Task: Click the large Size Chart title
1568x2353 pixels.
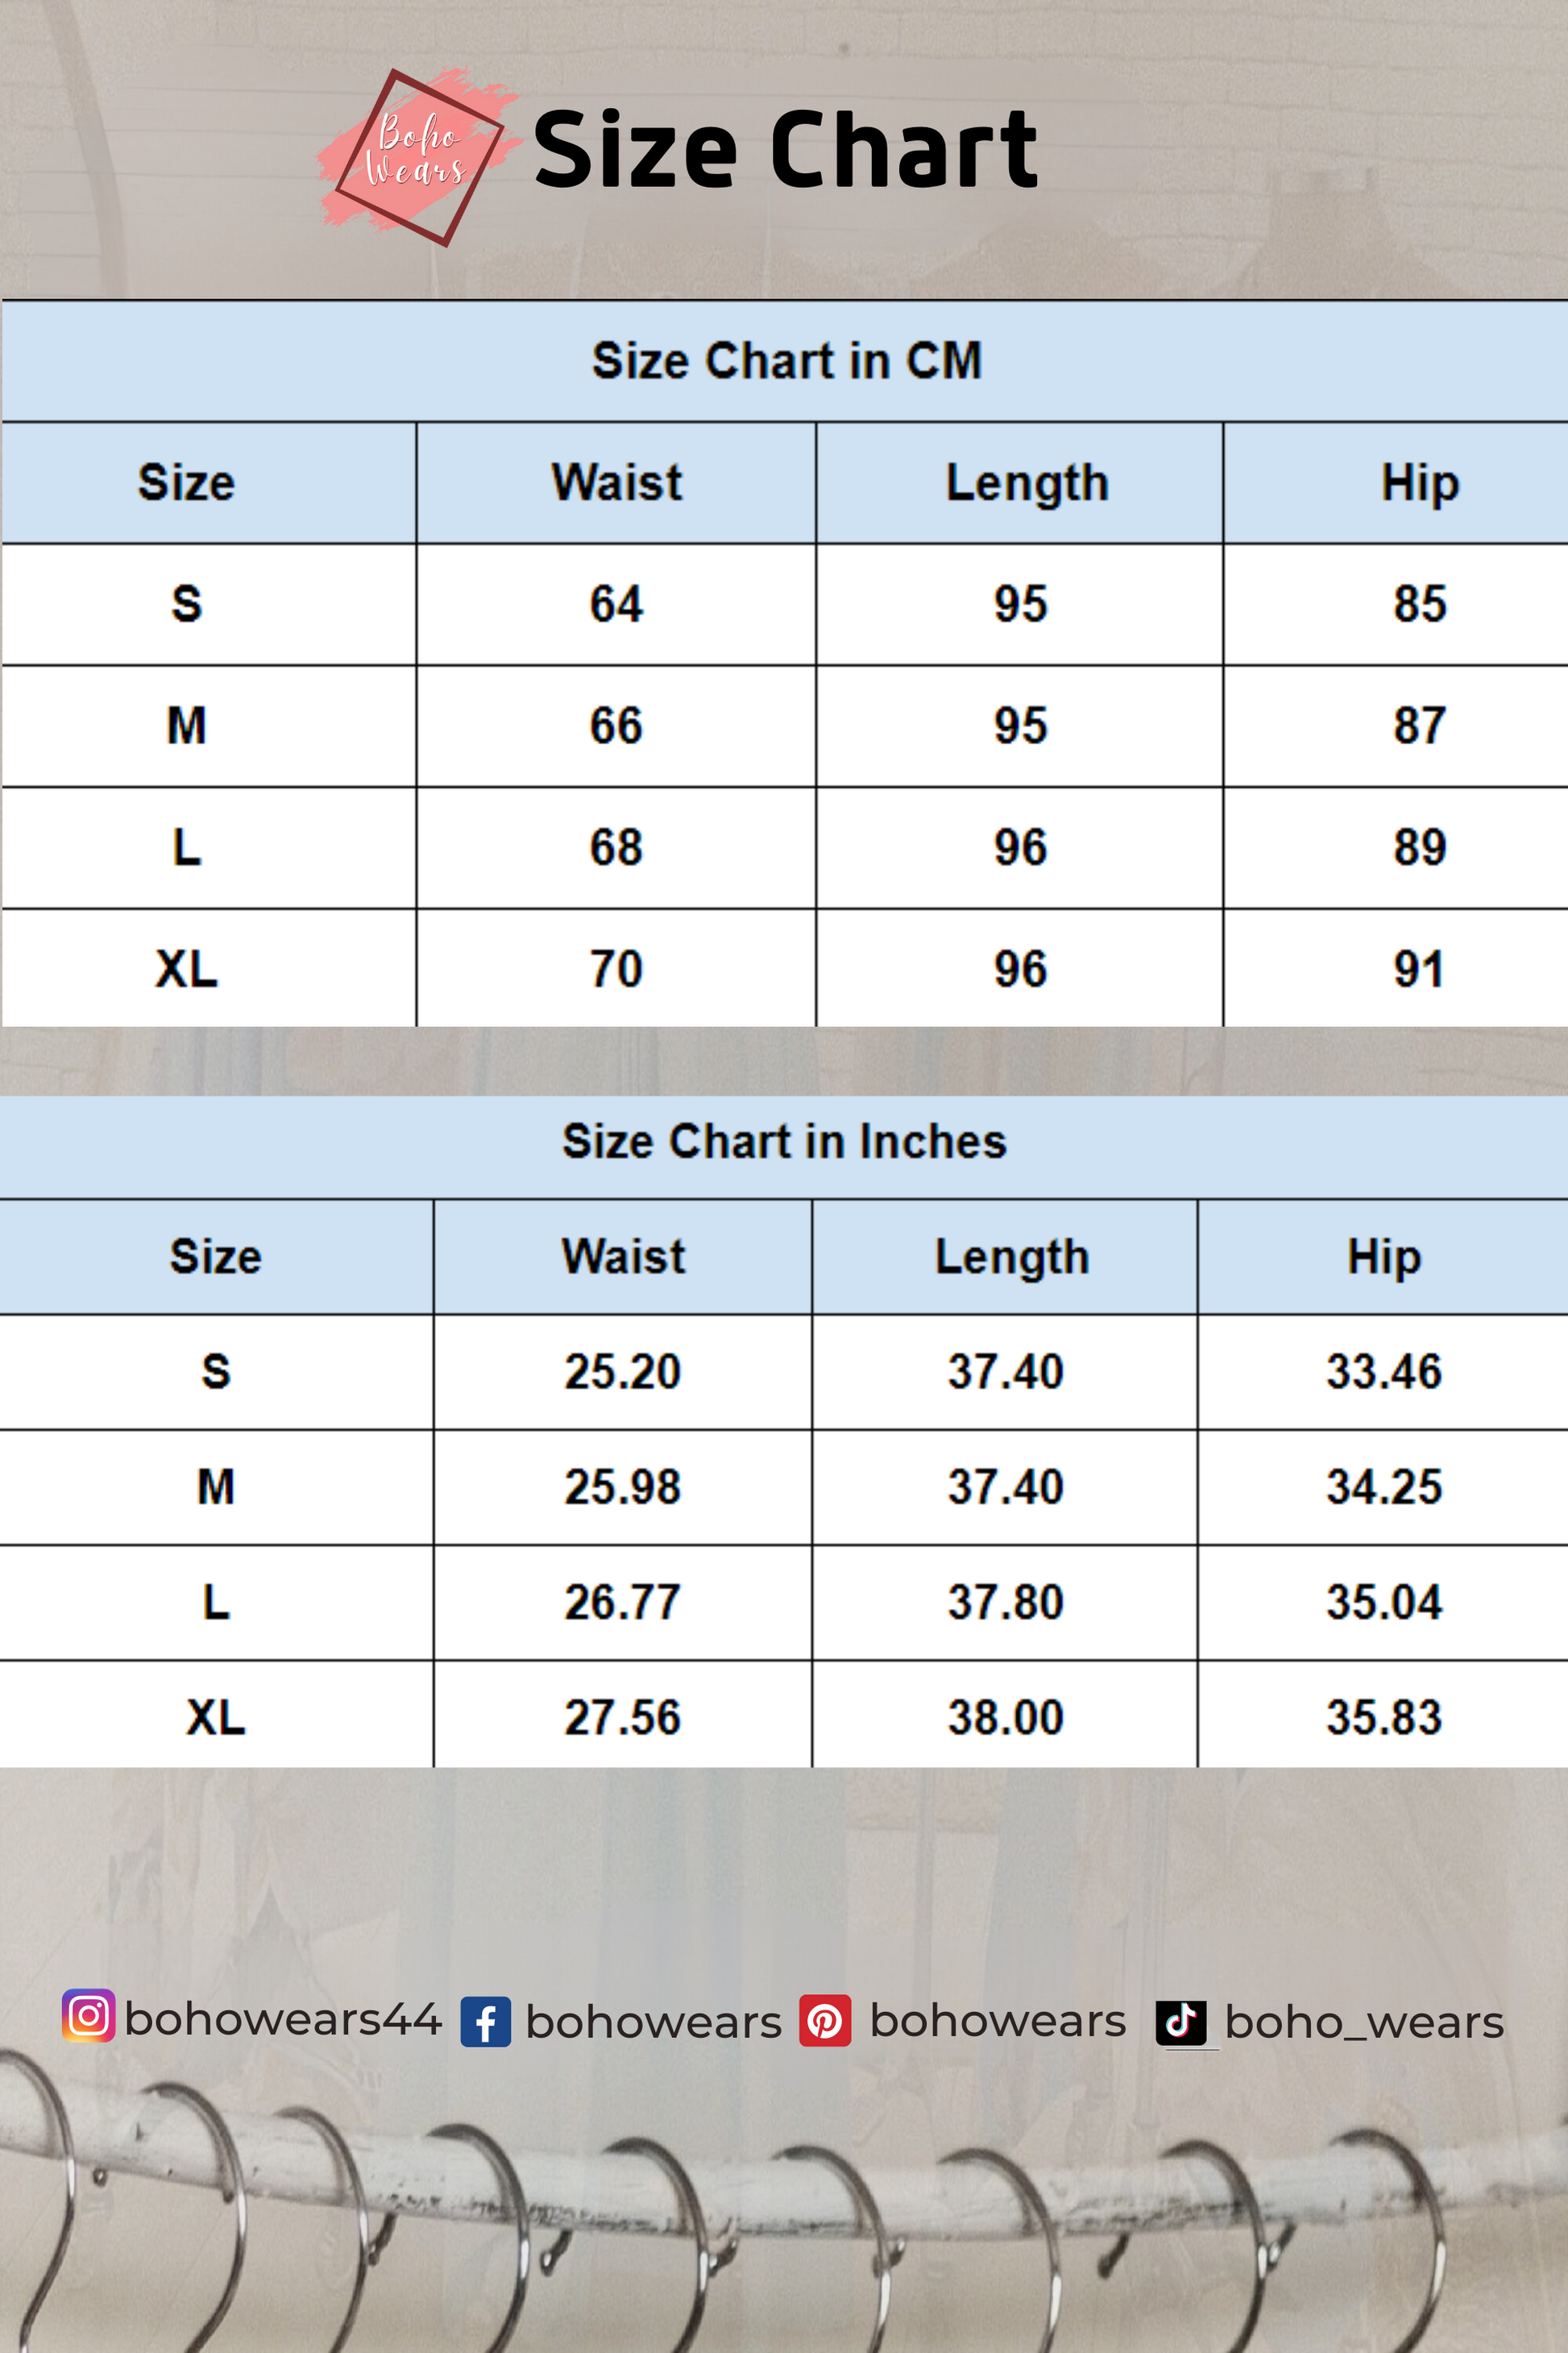Action: 786,150
